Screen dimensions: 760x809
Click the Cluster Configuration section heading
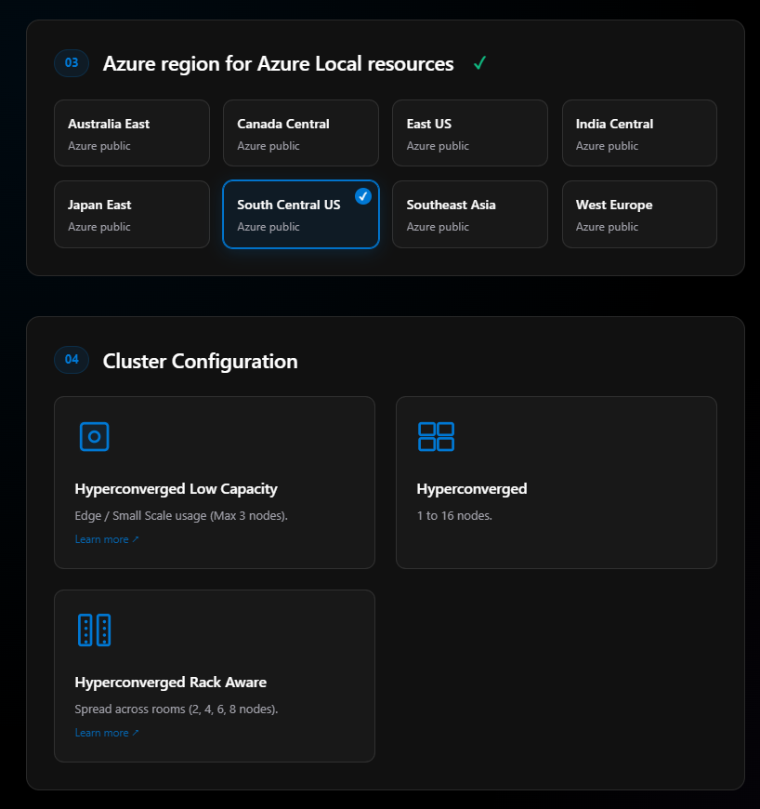click(x=200, y=361)
